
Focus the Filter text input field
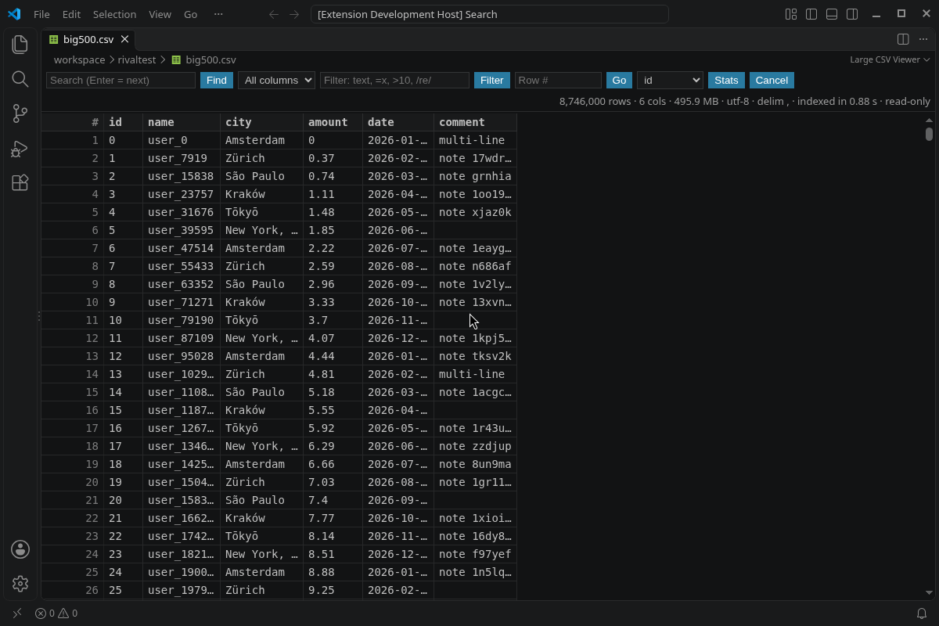[x=394, y=80]
